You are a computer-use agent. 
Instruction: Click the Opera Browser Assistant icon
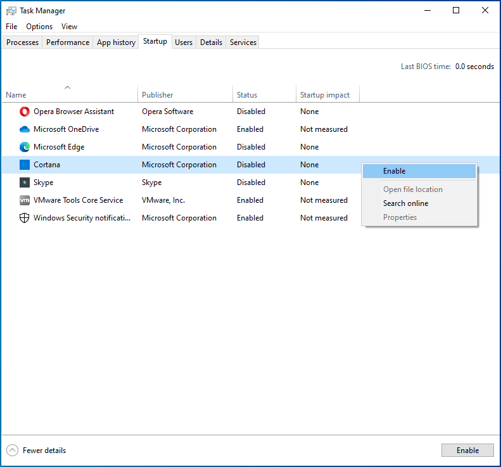(25, 112)
